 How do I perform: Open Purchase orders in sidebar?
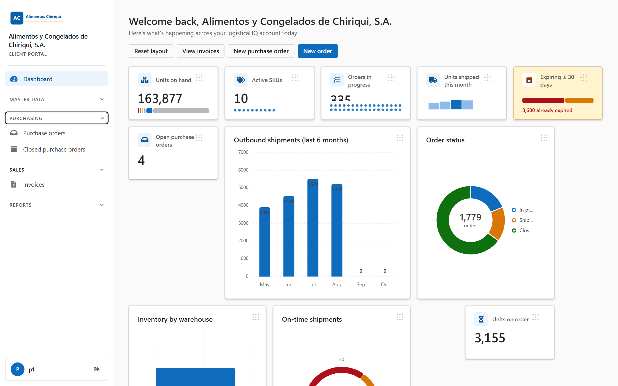[57, 133]
